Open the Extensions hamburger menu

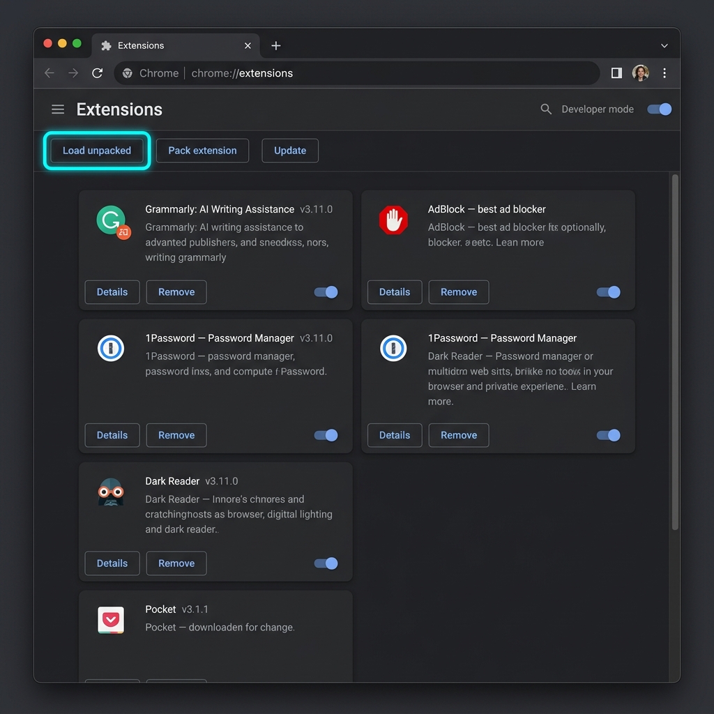coord(58,109)
